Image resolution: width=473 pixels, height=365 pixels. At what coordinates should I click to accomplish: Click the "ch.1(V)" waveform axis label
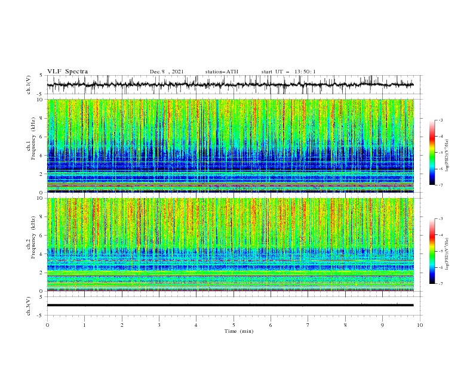pos(29,85)
